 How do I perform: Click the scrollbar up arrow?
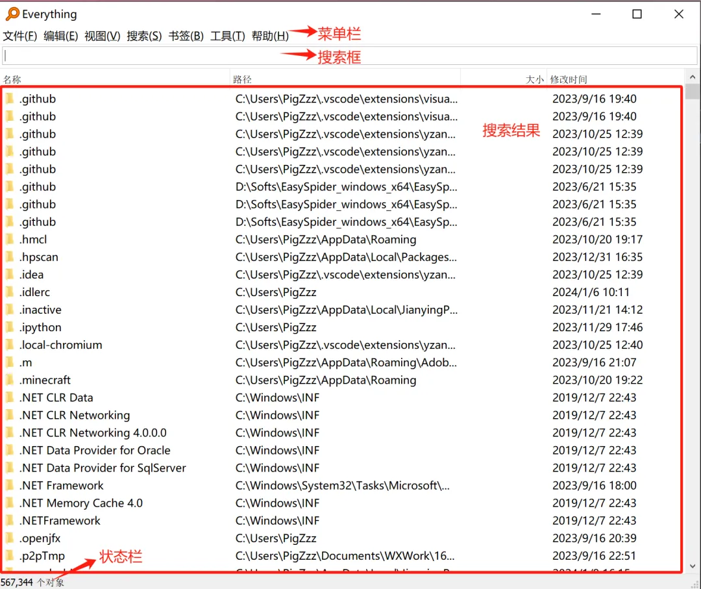693,77
